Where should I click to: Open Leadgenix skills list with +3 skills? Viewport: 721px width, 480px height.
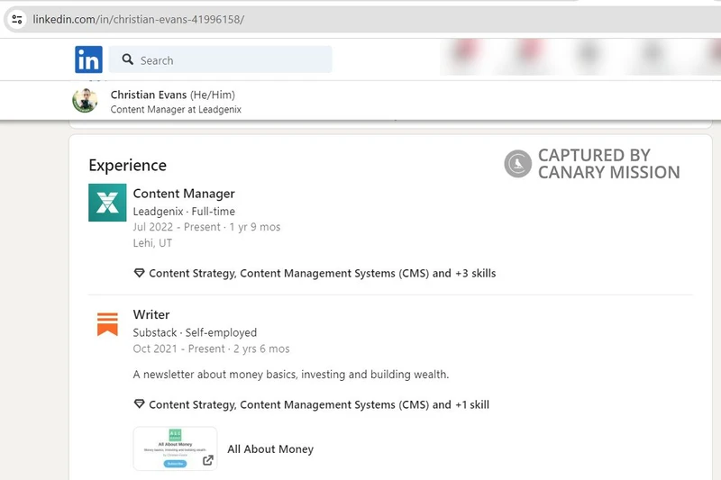[323, 273]
